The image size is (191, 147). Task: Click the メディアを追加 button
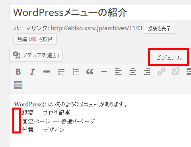36,55
